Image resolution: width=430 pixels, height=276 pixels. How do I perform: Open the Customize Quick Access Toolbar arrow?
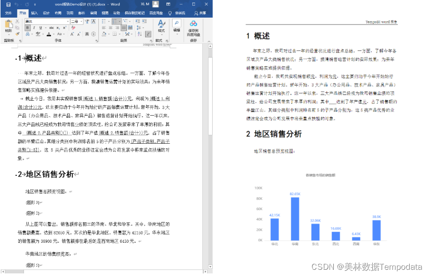point(35,5)
